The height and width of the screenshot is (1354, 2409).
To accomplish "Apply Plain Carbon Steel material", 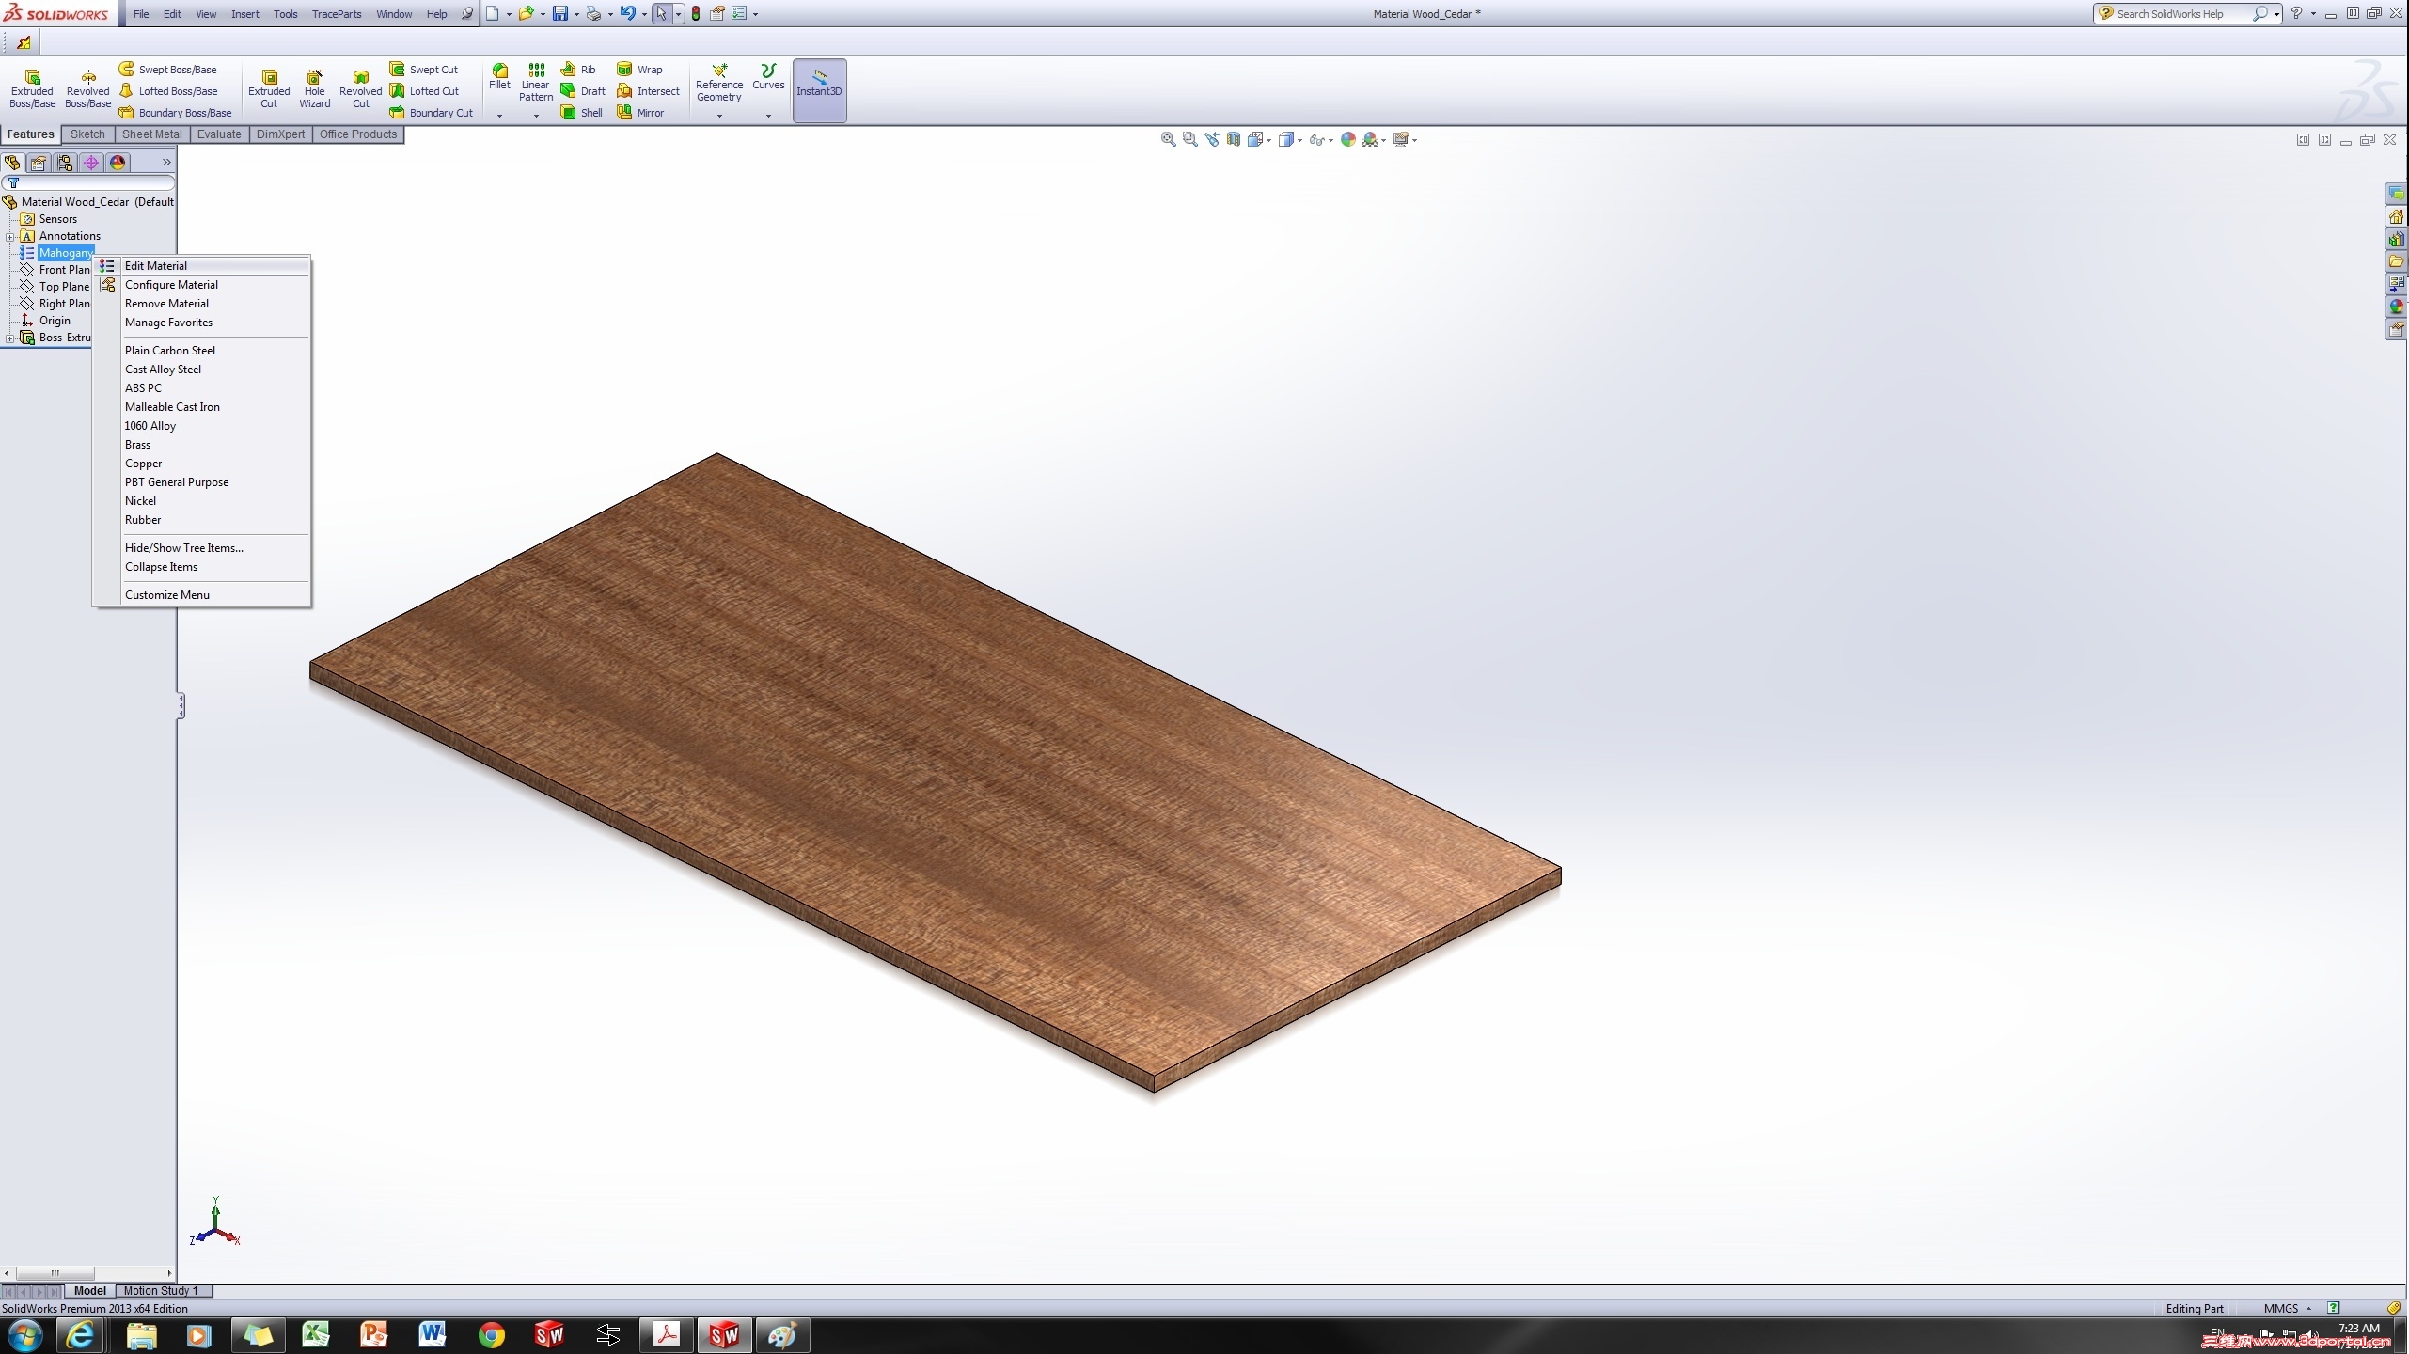I will (x=204, y=351).
